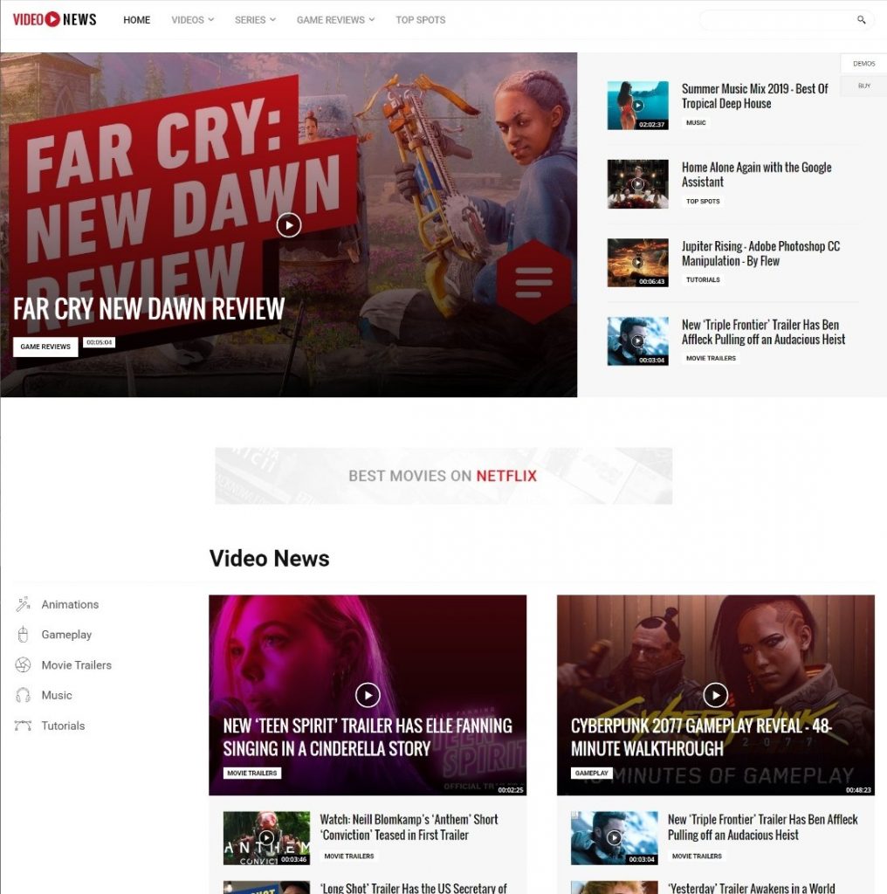This screenshot has width=887, height=894.
Task: Open Summer Music Mix 2019 title link
Action: (755, 96)
